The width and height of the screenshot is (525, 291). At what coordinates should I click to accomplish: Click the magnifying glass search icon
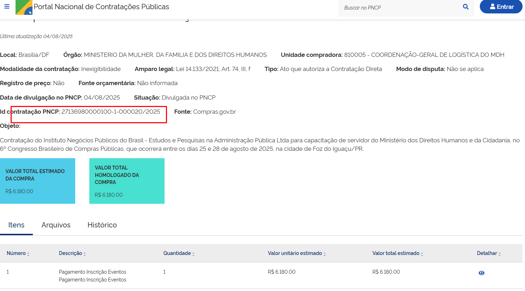pos(466,7)
